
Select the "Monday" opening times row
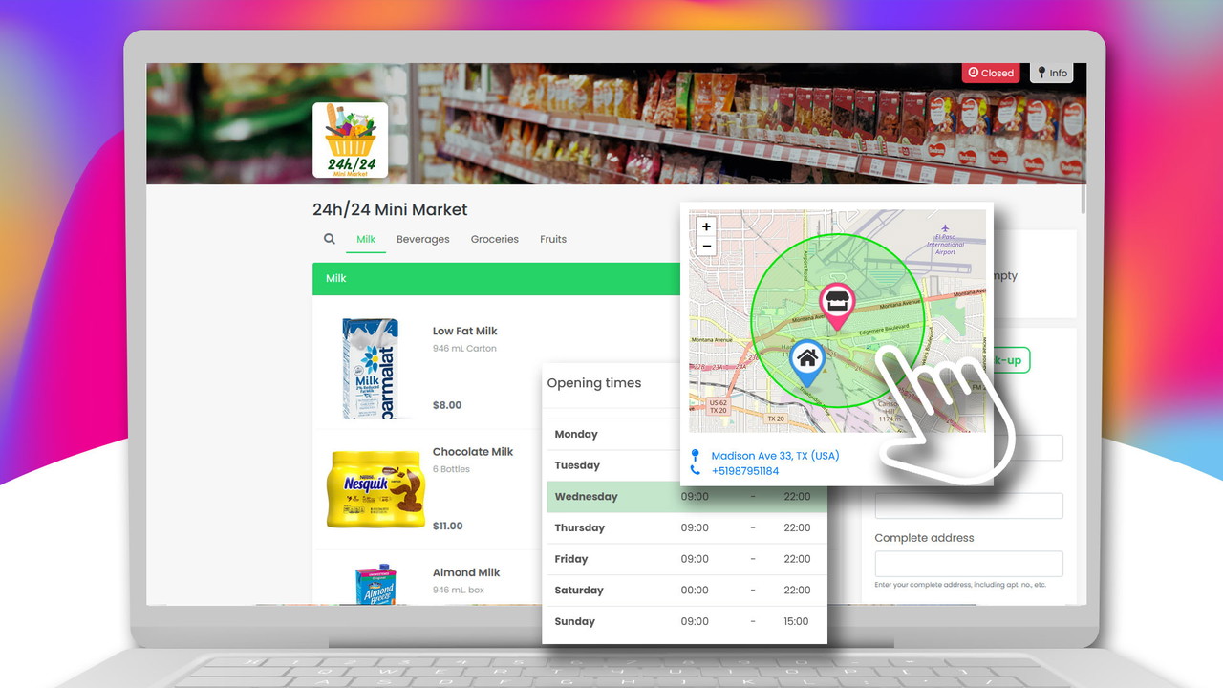pyautogui.click(x=613, y=434)
